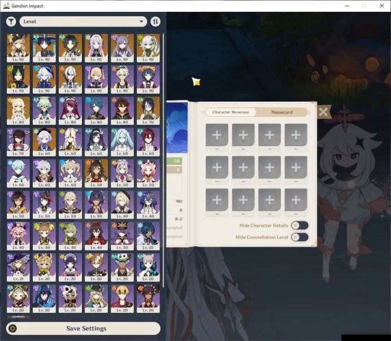Select Sucrose Lv. 80 portrait
The image size is (391, 341).
pyautogui.click(x=44, y=111)
